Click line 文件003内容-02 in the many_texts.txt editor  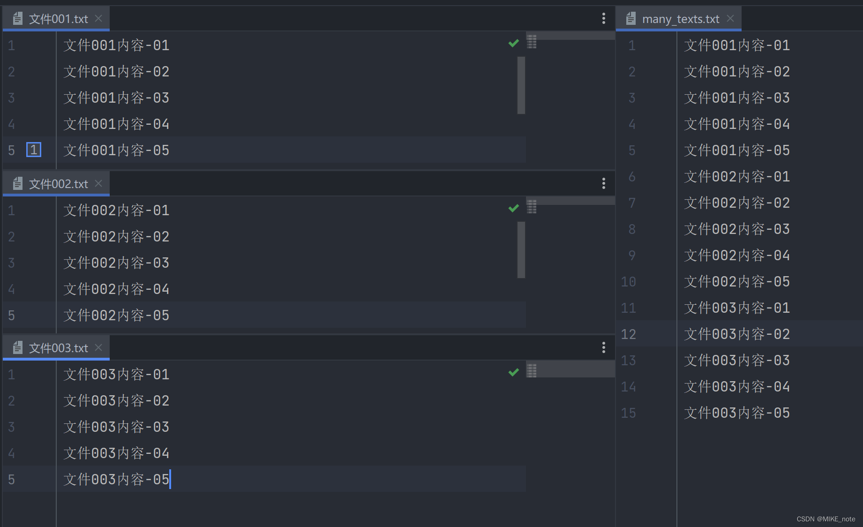click(x=737, y=334)
